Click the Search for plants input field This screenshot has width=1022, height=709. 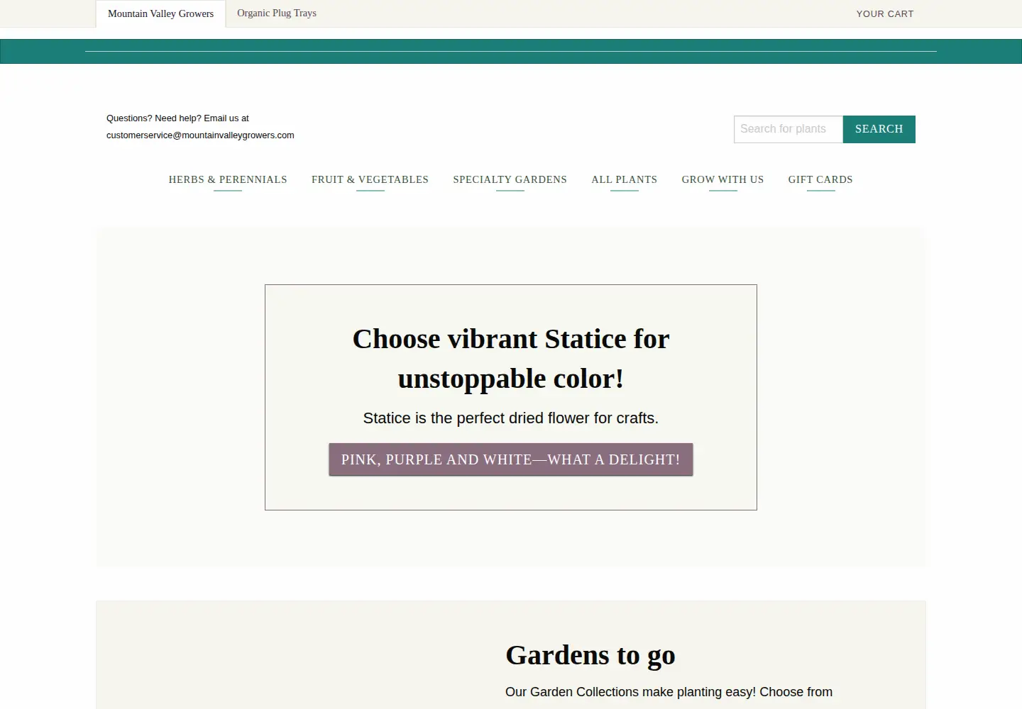(x=788, y=129)
